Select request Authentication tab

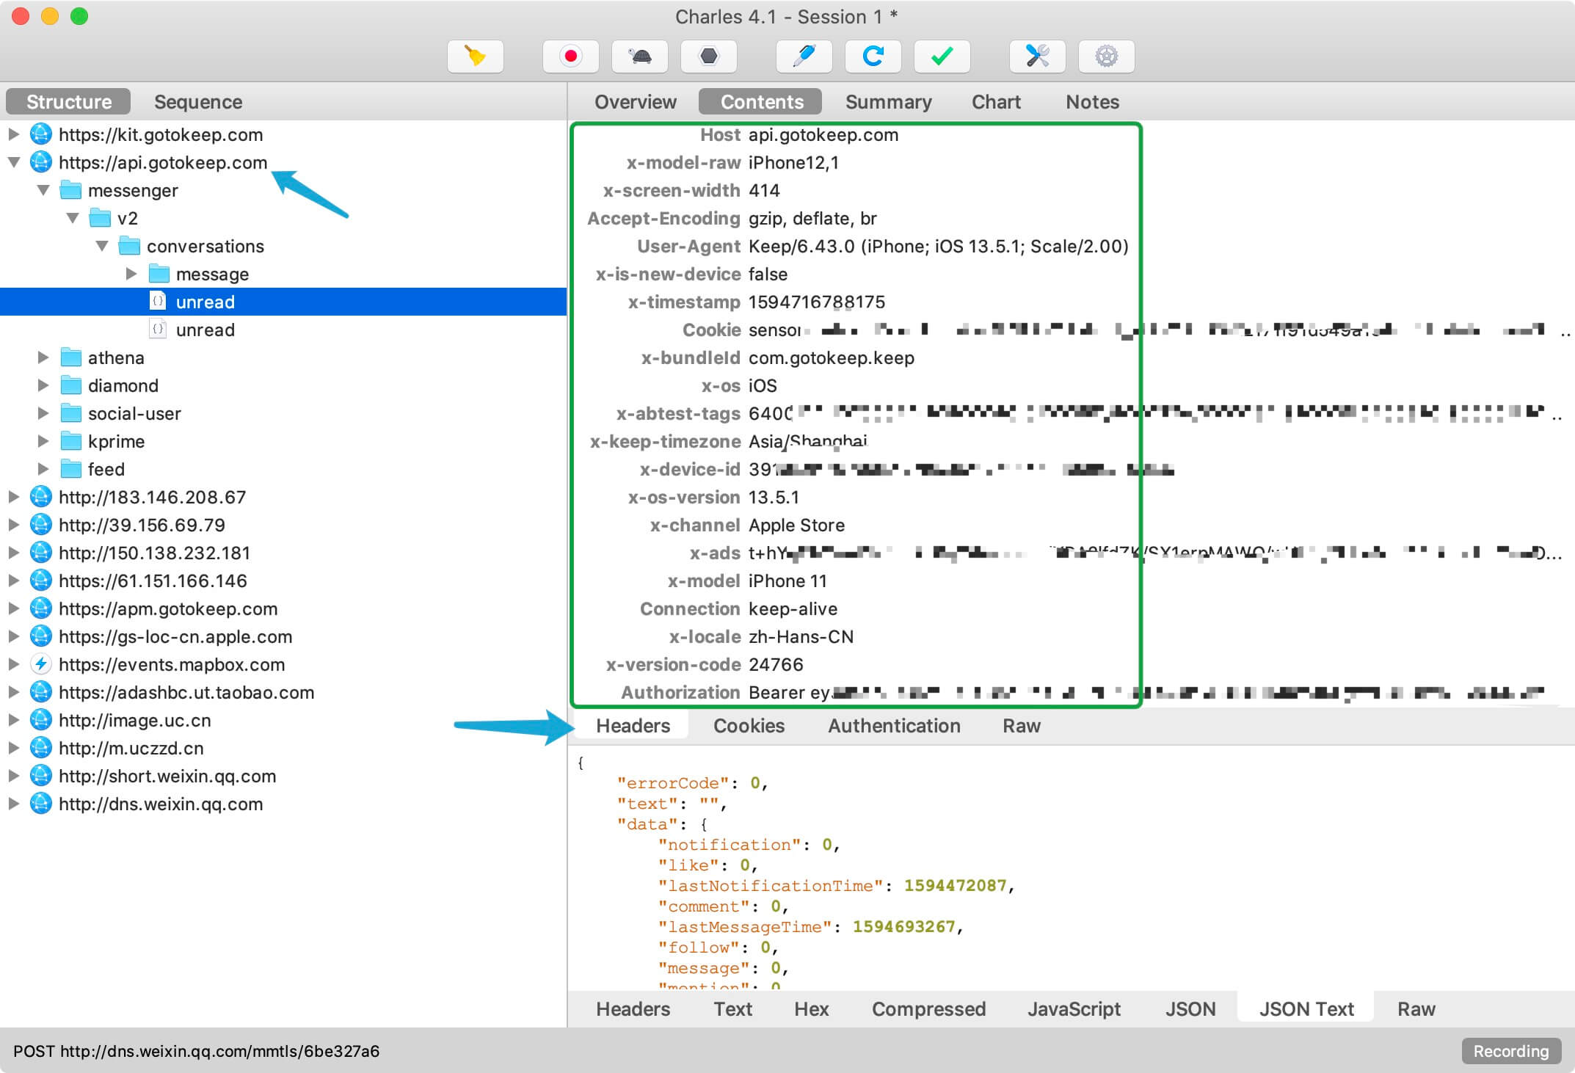tap(894, 726)
